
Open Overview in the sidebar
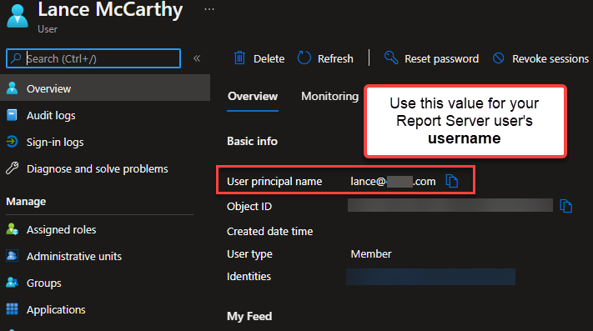click(105, 88)
